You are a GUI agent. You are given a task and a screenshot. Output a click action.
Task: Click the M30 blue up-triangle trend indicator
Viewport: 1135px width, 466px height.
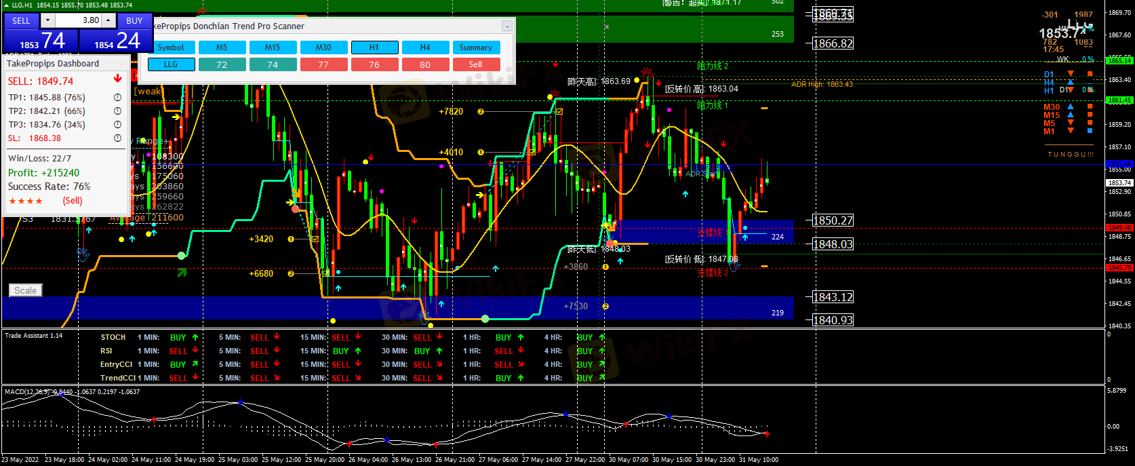coord(1071,107)
